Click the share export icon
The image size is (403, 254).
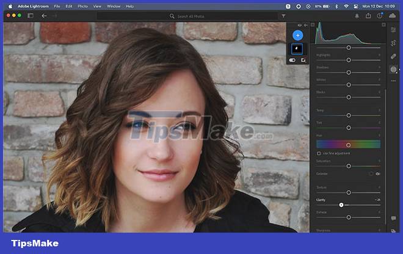(368, 16)
